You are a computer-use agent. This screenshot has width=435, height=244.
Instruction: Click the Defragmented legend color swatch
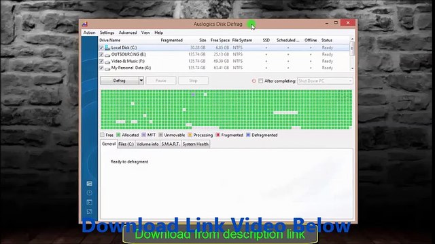pos(248,135)
